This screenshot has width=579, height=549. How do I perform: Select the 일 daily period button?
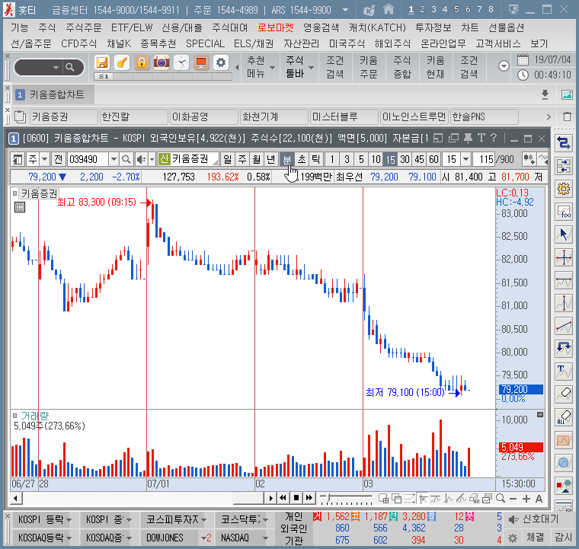(228, 159)
